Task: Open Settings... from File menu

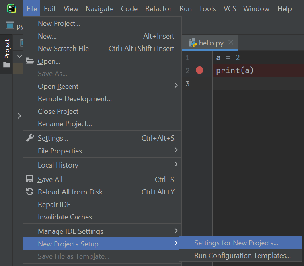Action: [x=102, y=138]
